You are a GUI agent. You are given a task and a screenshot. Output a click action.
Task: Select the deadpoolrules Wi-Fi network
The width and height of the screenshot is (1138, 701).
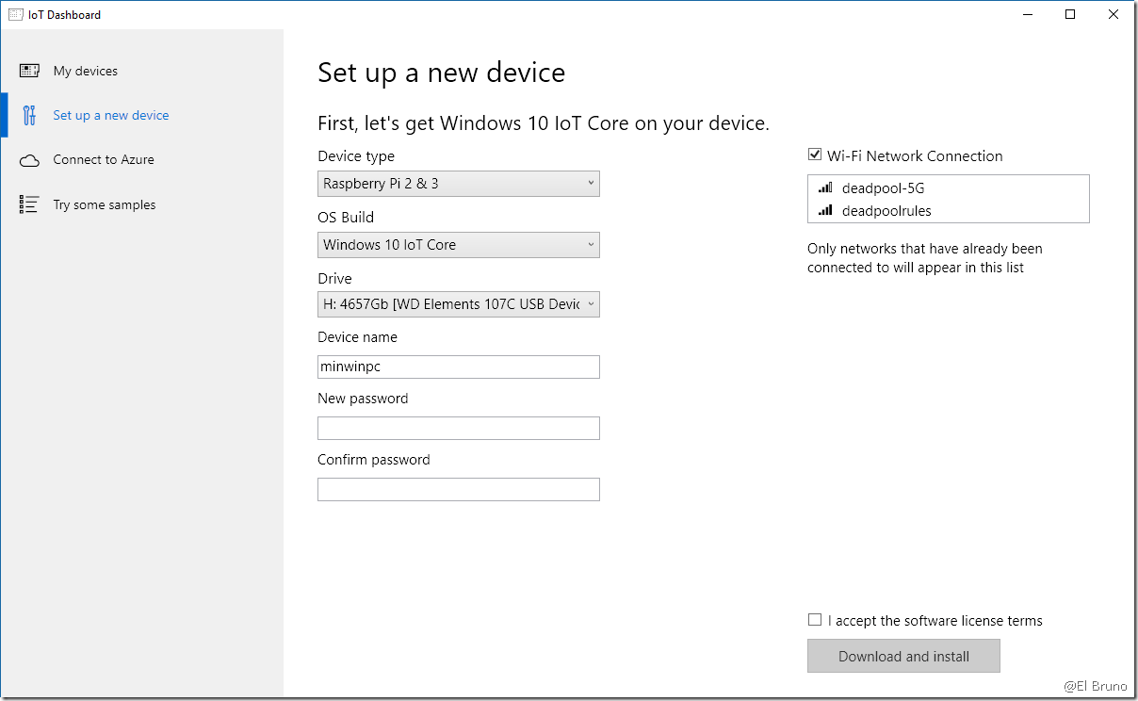click(886, 211)
